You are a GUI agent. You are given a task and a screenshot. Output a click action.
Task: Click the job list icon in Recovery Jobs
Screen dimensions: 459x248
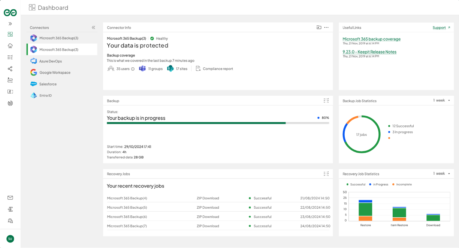326,174
